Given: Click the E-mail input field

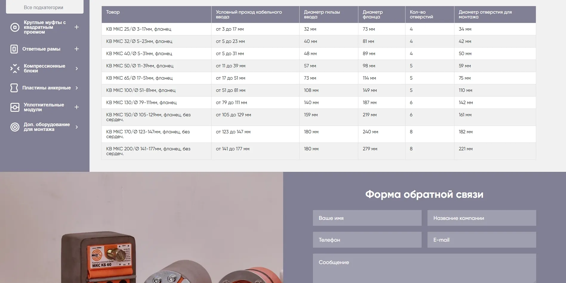Looking at the screenshot, I should pyautogui.click(x=482, y=240).
